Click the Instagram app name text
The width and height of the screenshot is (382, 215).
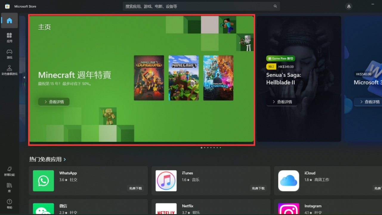click(313, 206)
